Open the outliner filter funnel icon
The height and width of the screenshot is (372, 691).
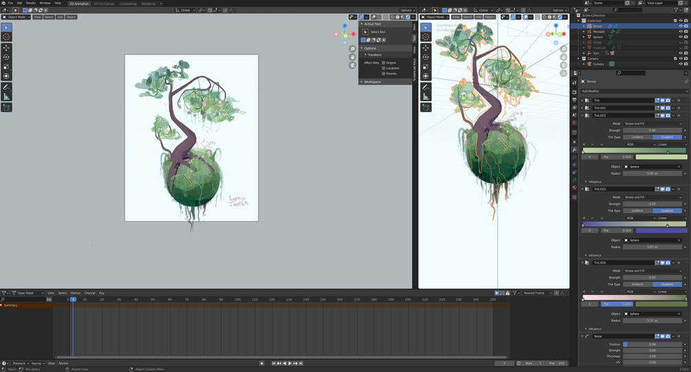click(676, 10)
